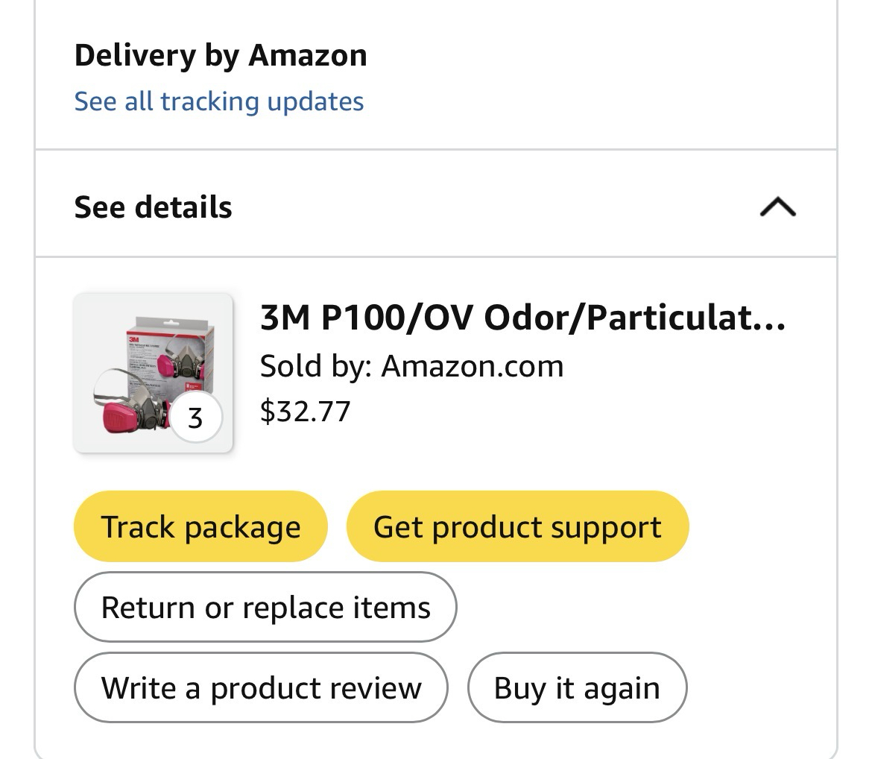The height and width of the screenshot is (759, 872).
Task: Open the 3M P100/OV Odor/Particulate product title
Action: [x=522, y=318]
